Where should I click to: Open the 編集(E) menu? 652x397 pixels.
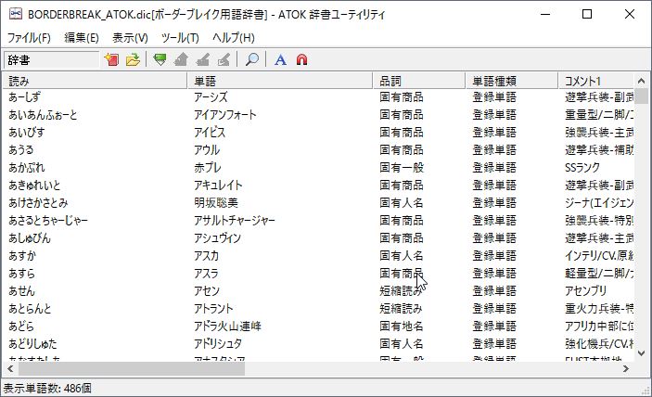[82, 38]
